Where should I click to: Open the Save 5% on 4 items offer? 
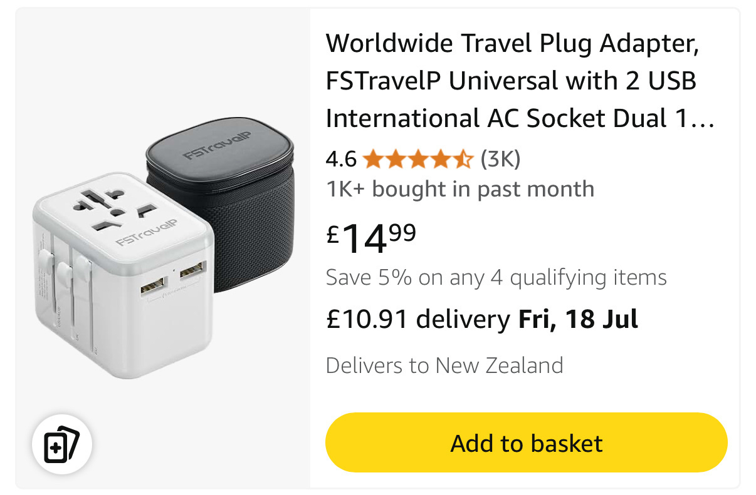pos(496,277)
